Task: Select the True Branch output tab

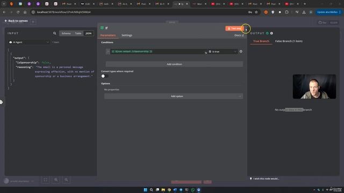Action: [x=261, y=41]
